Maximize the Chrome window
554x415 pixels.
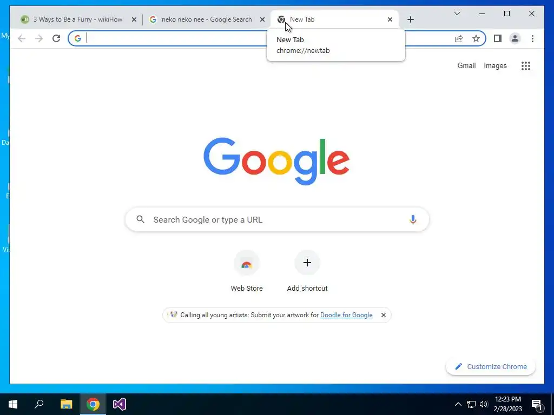pyautogui.click(x=506, y=14)
